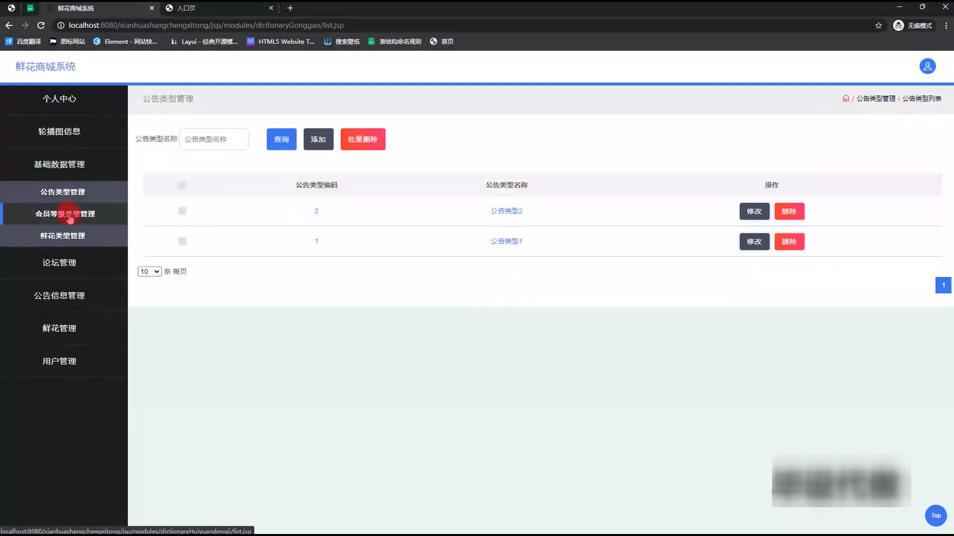
Task: Click the browser address bar URL
Action: pyautogui.click(x=206, y=25)
